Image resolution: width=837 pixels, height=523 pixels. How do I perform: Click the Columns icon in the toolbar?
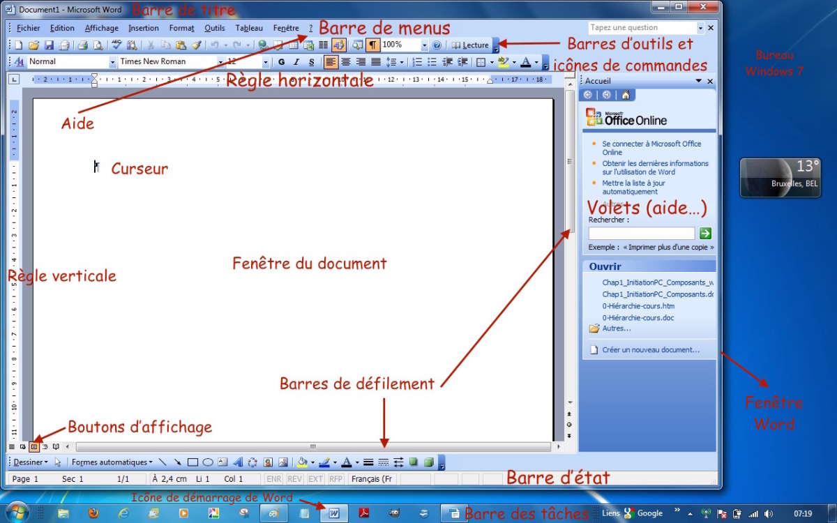tap(324, 45)
